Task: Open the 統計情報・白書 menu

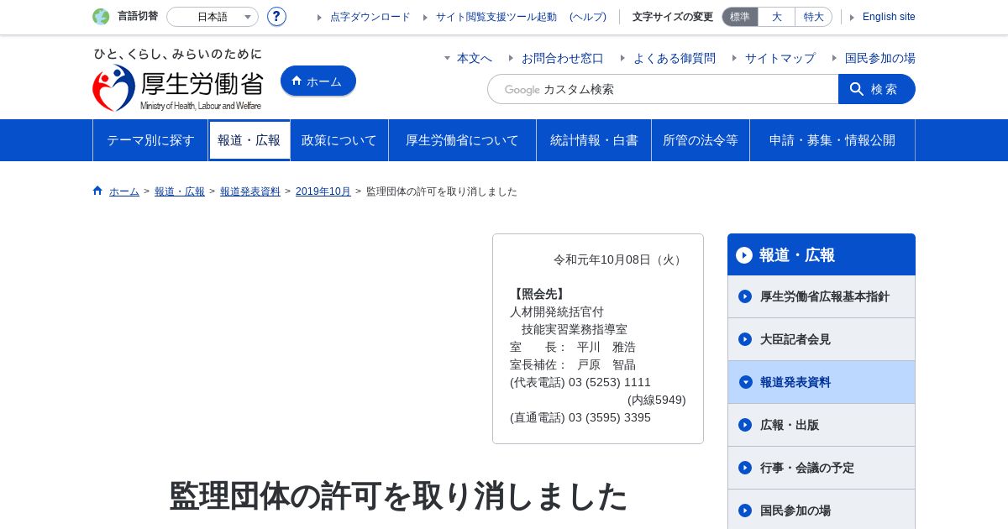Action: click(594, 140)
